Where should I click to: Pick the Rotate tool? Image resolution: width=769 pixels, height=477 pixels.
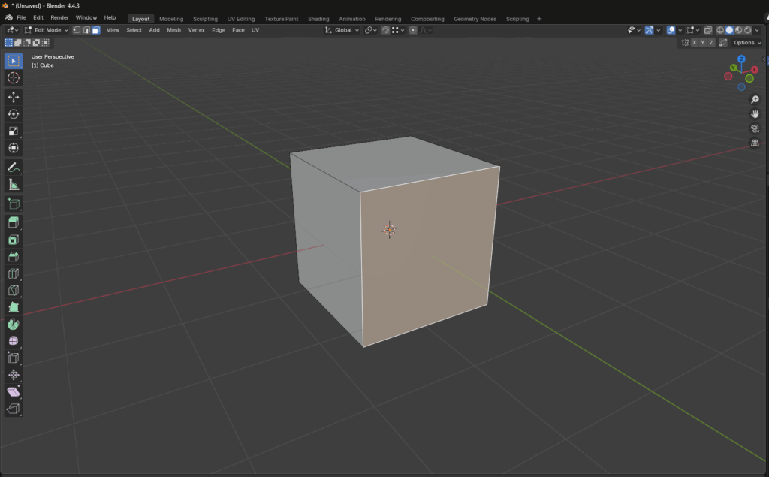coord(14,114)
